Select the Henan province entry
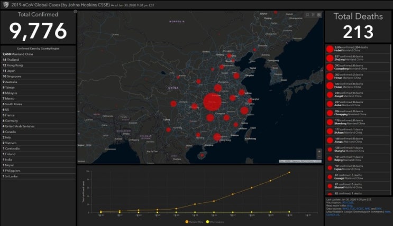Screen dimensions: 393x226 click(358, 77)
